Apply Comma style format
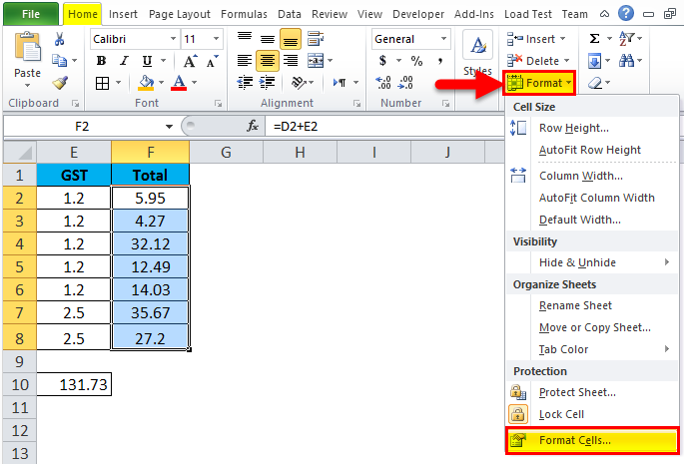This screenshot has width=684, height=464. [x=440, y=61]
